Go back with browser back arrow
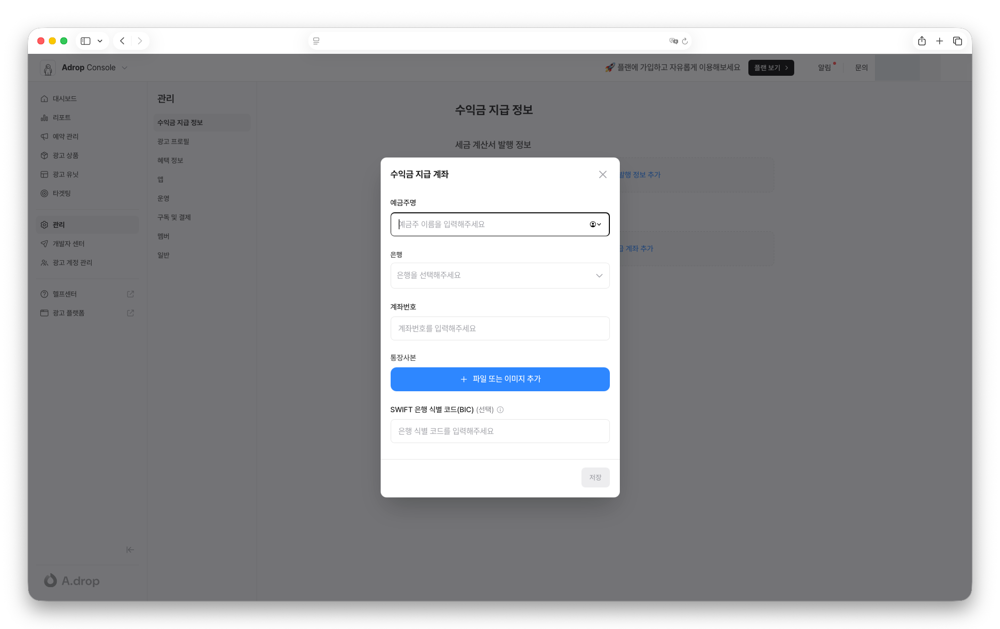 [x=122, y=41]
